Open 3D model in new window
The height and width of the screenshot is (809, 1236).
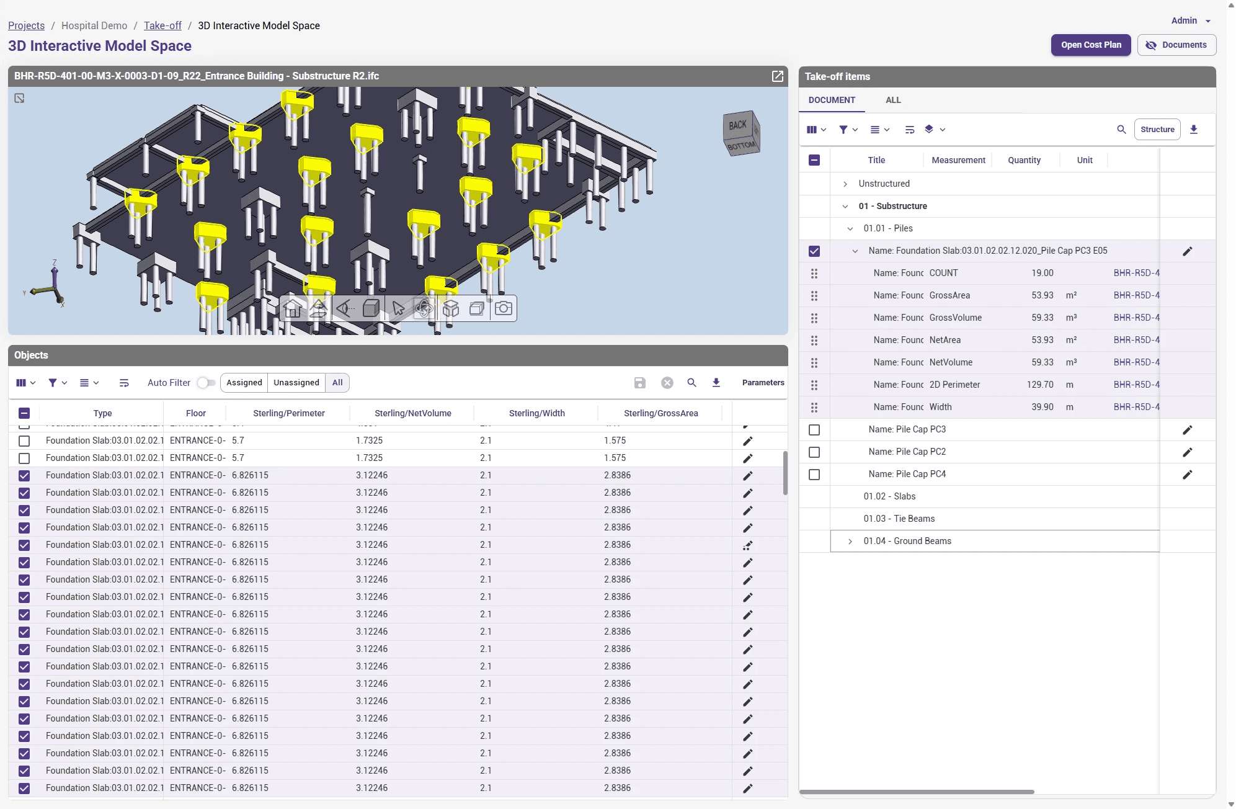click(x=777, y=76)
